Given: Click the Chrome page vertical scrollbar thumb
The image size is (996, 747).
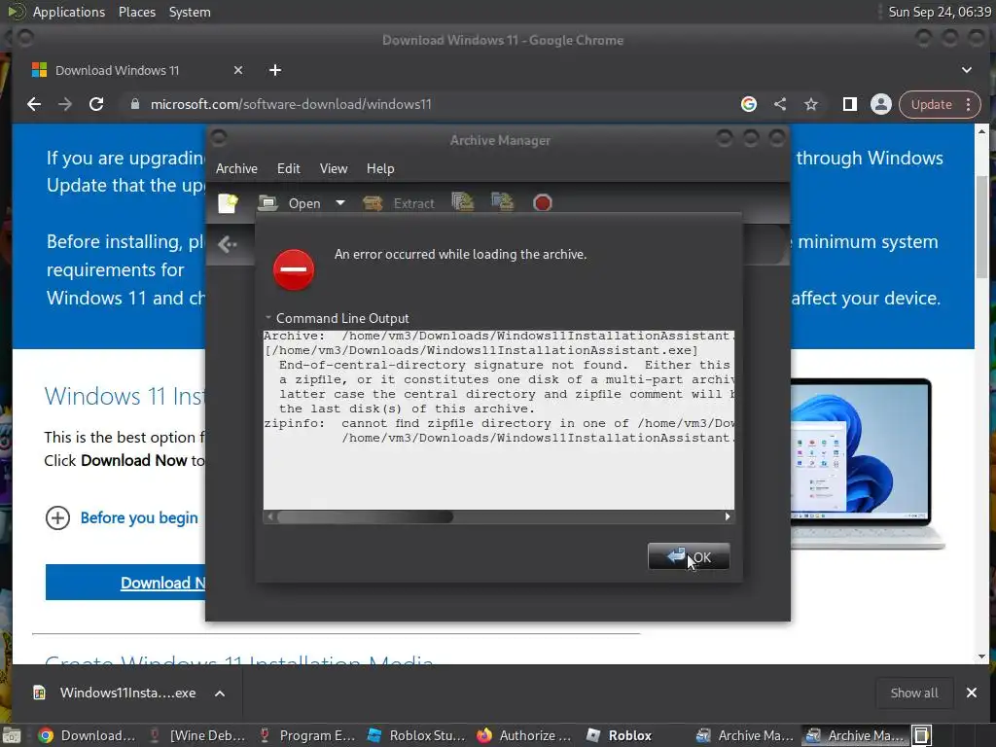Looking at the screenshot, I should pyautogui.click(x=982, y=226).
